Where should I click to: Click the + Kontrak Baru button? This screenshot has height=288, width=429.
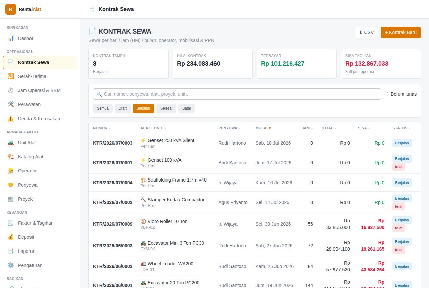click(401, 32)
